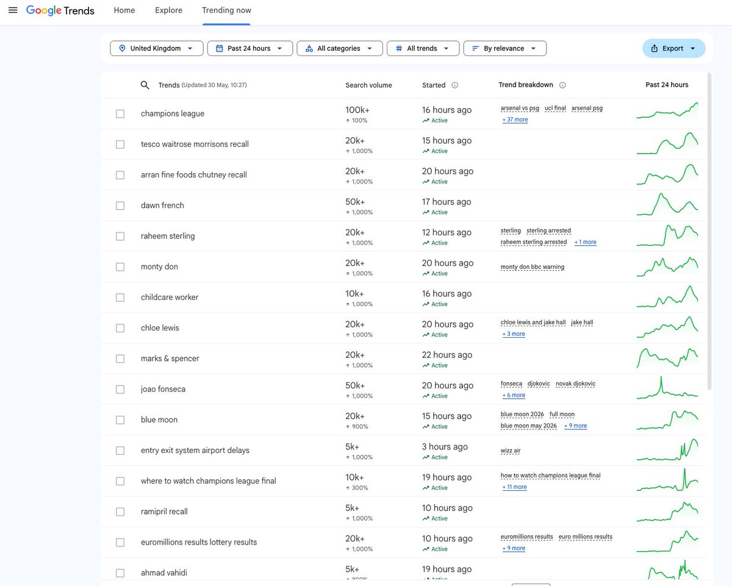
Task: Expand the All categories dropdown
Action: (x=340, y=48)
